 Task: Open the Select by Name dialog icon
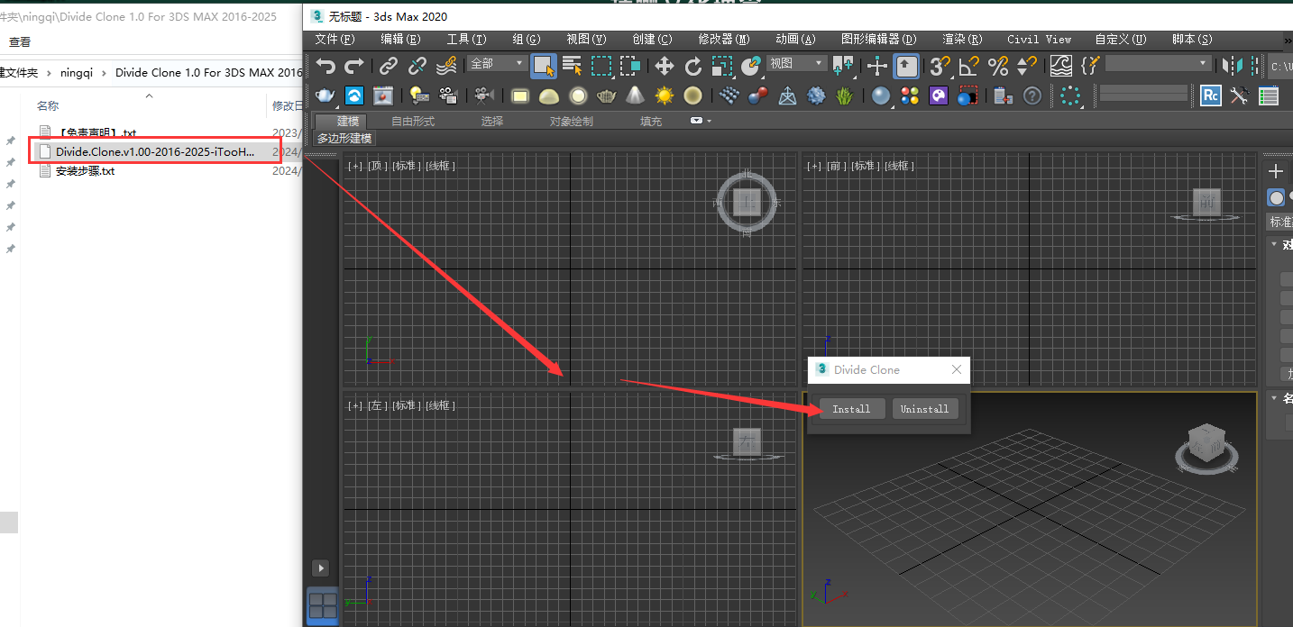coord(571,65)
